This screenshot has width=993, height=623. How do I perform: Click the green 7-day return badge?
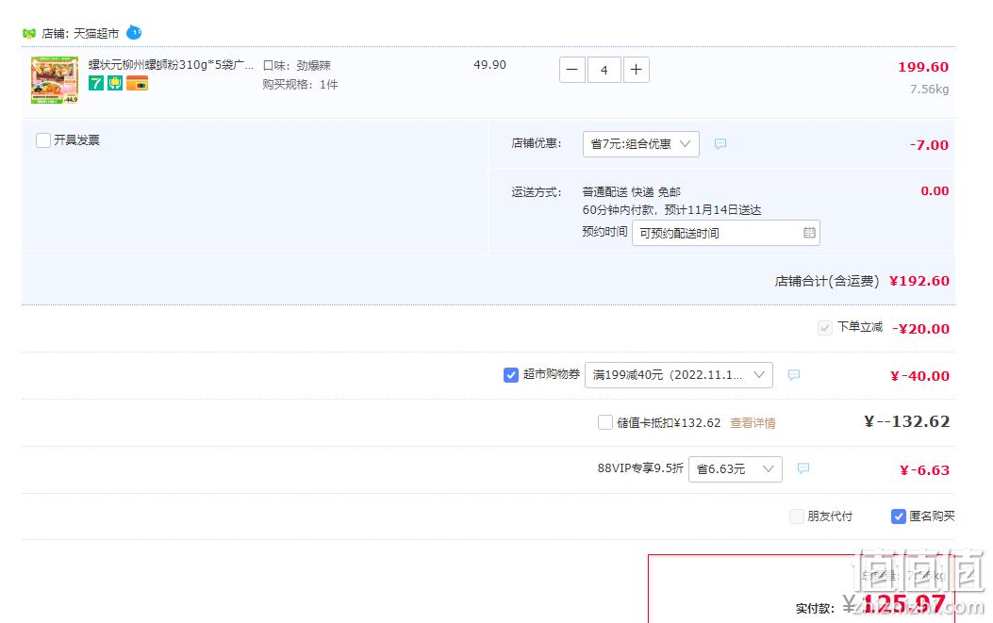click(95, 83)
